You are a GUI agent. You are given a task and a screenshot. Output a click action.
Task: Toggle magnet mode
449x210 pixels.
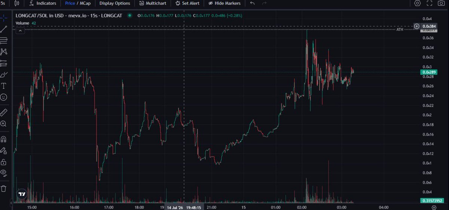[4, 139]
